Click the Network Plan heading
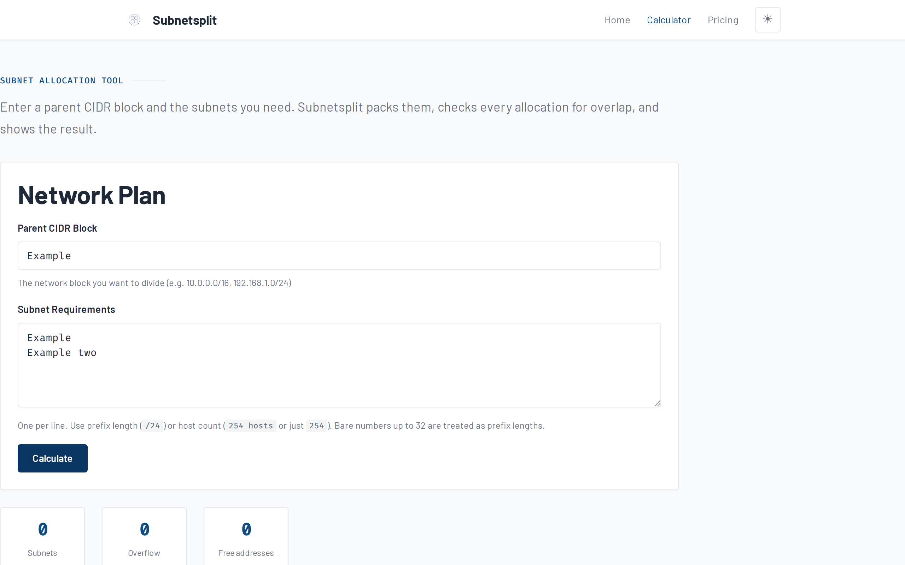 click(x=92, y=195)
